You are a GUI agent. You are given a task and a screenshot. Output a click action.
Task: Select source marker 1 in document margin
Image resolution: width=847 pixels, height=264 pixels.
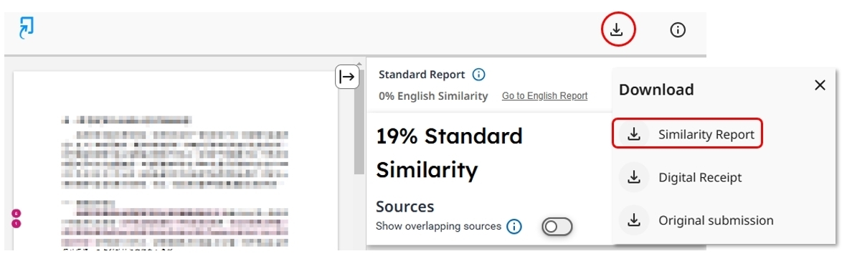(16, 223)
